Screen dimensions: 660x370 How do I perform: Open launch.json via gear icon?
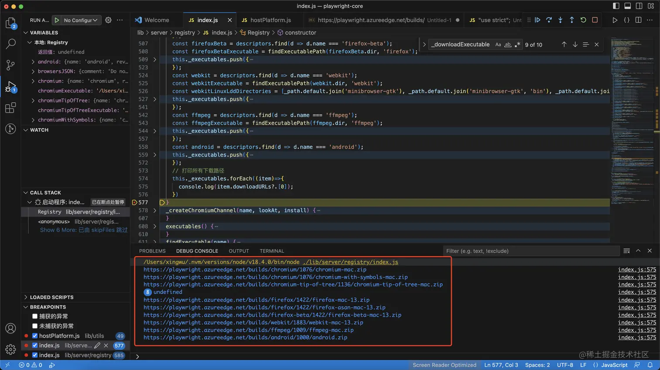(108, 20)
